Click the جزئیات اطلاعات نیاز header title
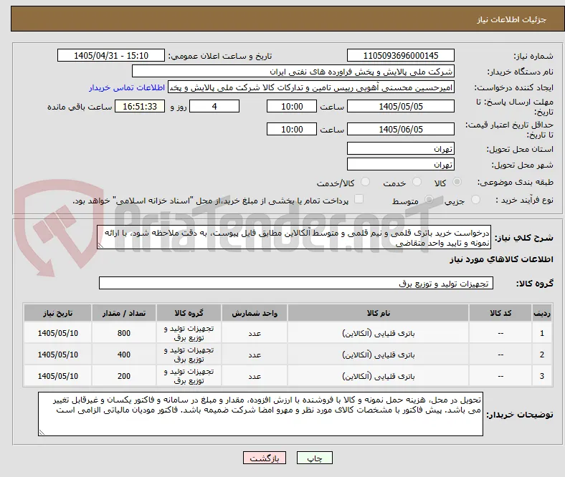The image size is (565, 477). coord(511,19)
